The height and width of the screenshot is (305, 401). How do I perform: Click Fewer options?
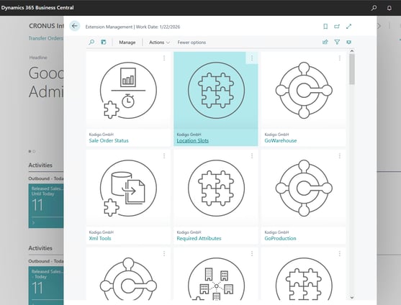click(x=192, y=42)
